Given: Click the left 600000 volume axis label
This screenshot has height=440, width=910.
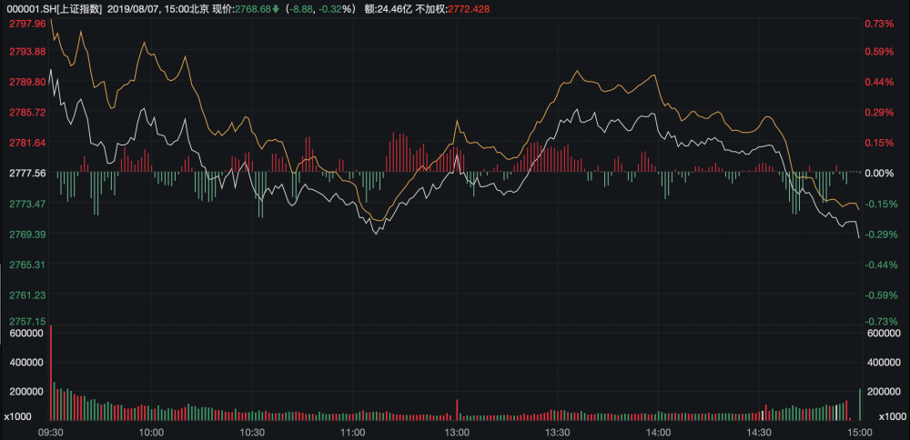Looking at the screenshot, I should click(x=26, y=334).
